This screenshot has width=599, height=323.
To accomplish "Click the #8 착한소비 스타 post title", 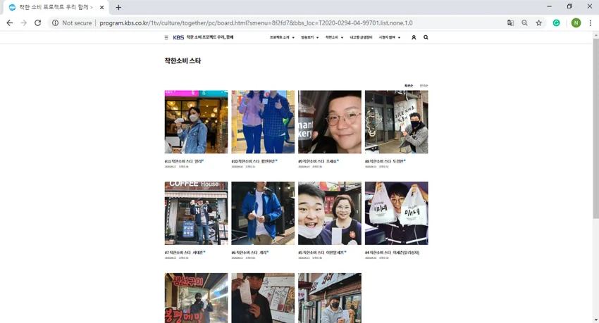I will 385,161.
